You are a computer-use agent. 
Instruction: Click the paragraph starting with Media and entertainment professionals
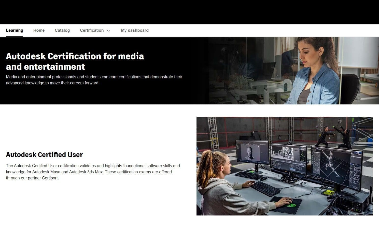(94, 80)
